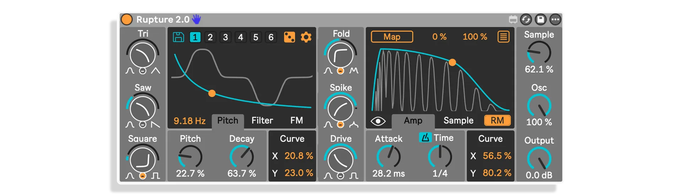Click the square icon left of hot-swap

(x=513, y=19)
